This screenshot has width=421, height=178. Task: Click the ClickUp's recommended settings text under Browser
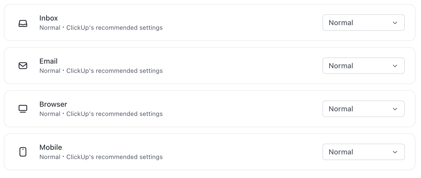pos(115,114)
